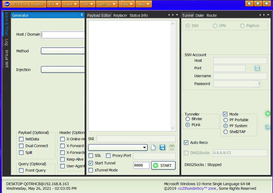
Task: Click payload editor scrollbar up arrow
Action: tap(173, 23)
